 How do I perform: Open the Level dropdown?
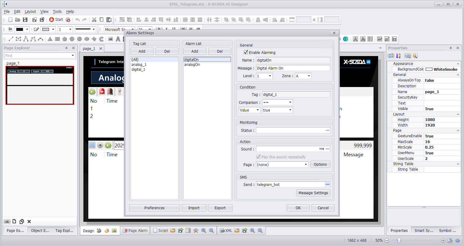click(270, 76)
